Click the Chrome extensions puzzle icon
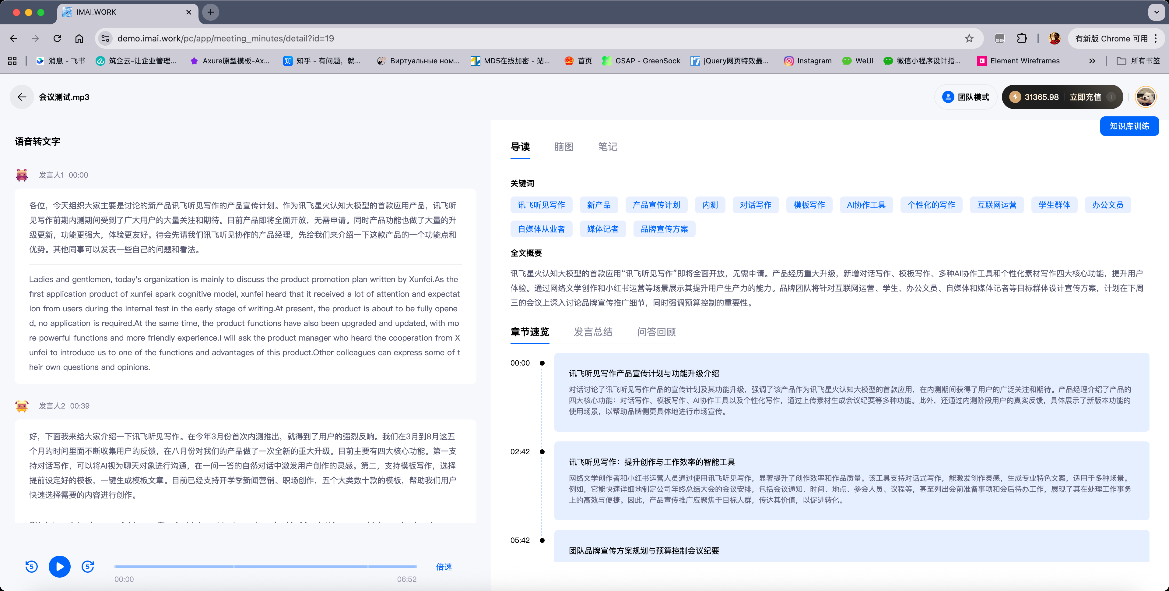This screenshot has width=1169, height=591. click(x=1022, y=38)
